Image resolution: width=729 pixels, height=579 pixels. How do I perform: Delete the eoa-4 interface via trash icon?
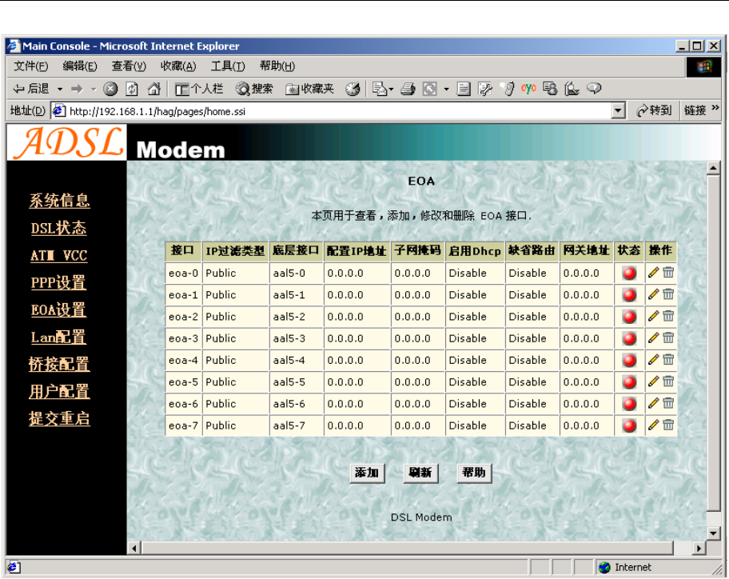coord(668,360)
